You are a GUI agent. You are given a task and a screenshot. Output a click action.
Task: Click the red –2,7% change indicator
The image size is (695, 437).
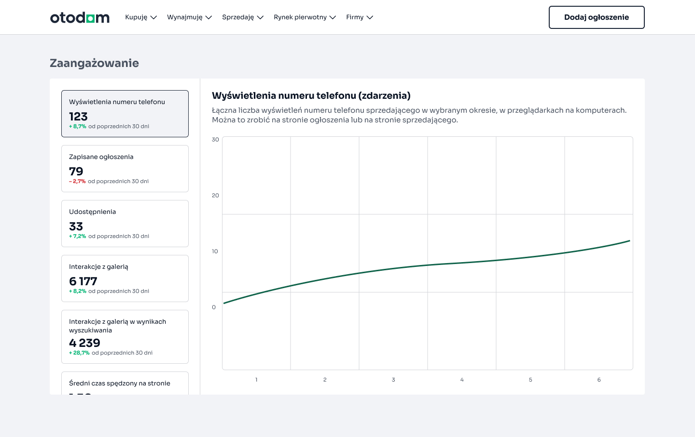[77, 181]
